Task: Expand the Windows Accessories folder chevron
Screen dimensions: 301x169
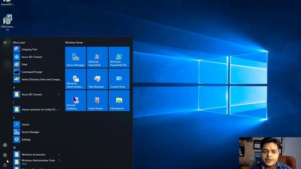Action: tap(59, 154)
